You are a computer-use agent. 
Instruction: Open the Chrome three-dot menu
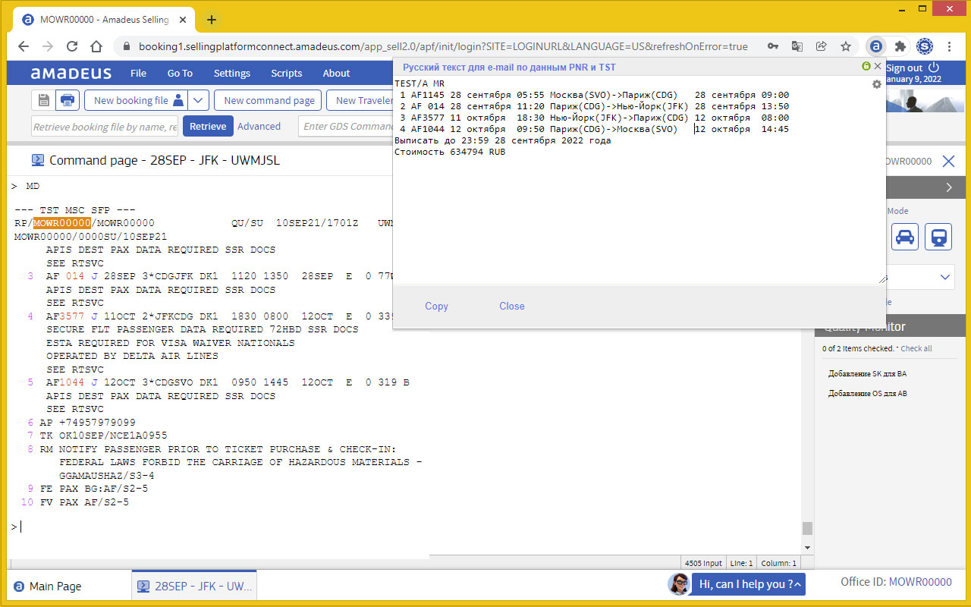click(x=949, y=46)
